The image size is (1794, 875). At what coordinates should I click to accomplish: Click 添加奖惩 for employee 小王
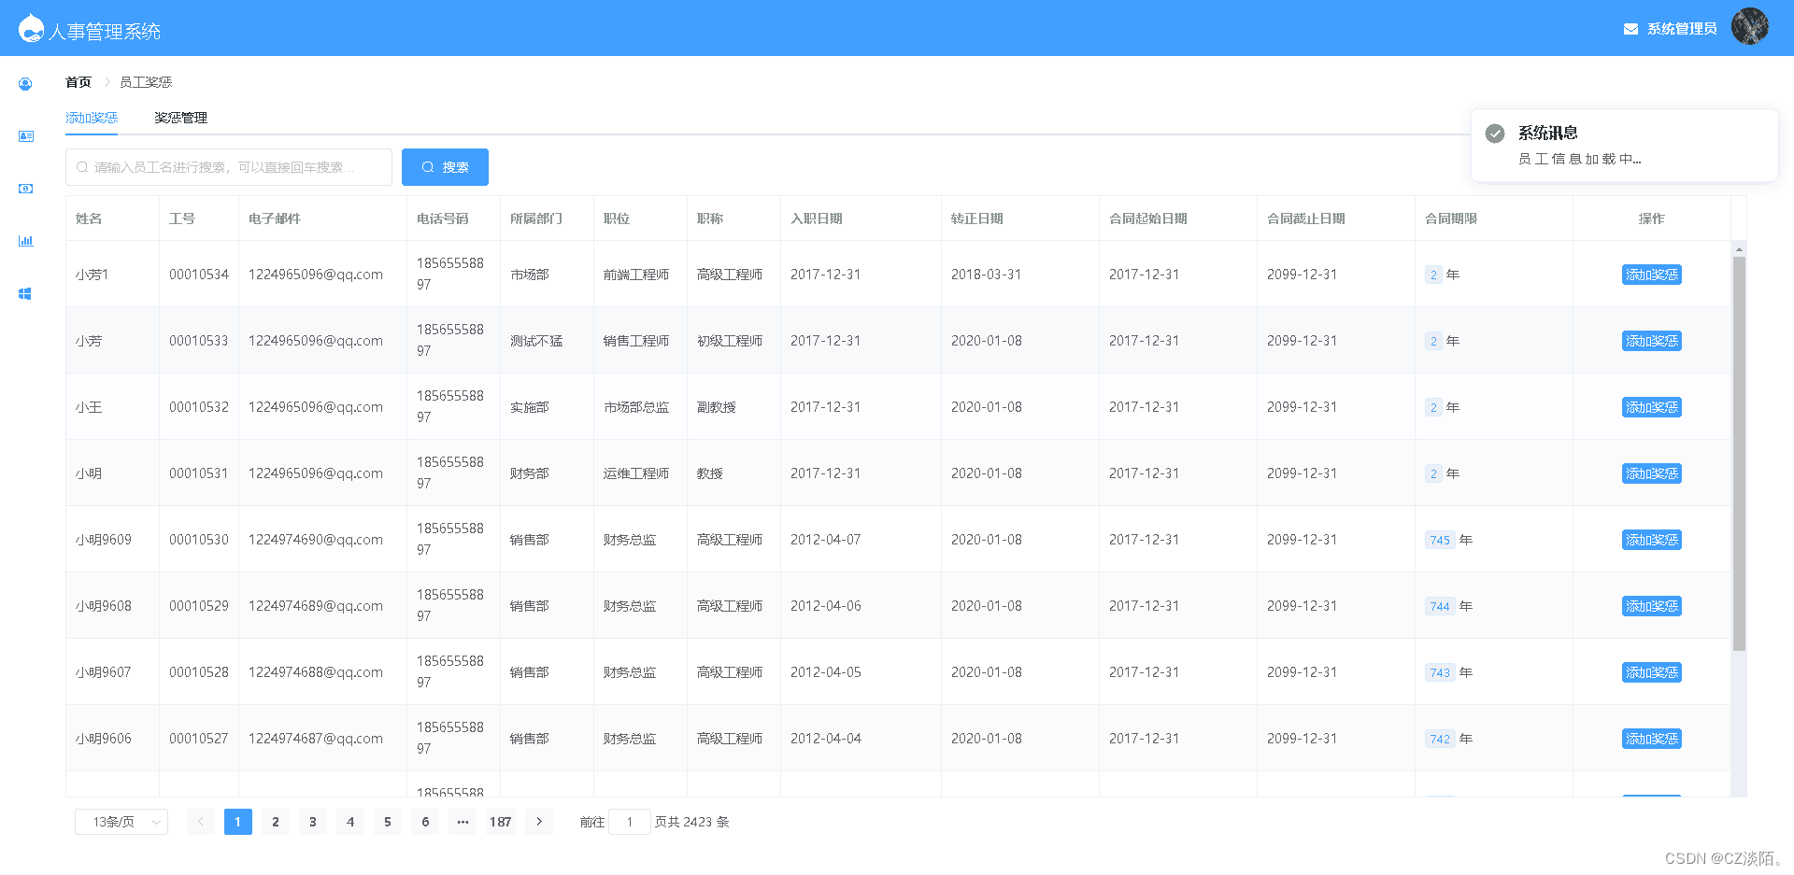tap(1651, 407)
